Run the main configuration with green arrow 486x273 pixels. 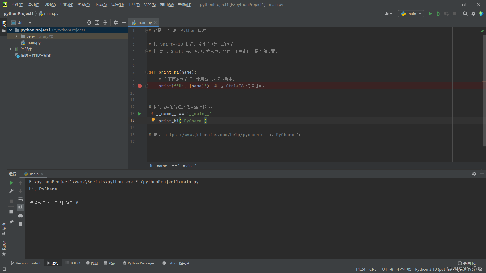430,14
